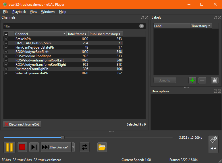
Task: Open the Windows menu
Action: tap(48, 12)
